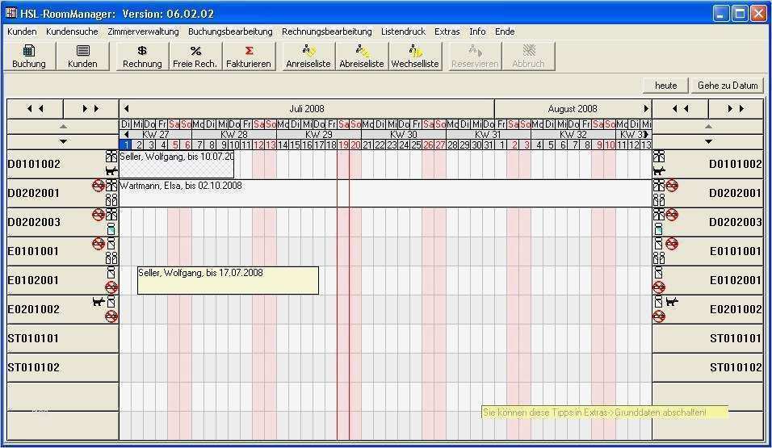Click KW 28 week header
The height and width of the screenshot is (448, 772).
[234, 134]
